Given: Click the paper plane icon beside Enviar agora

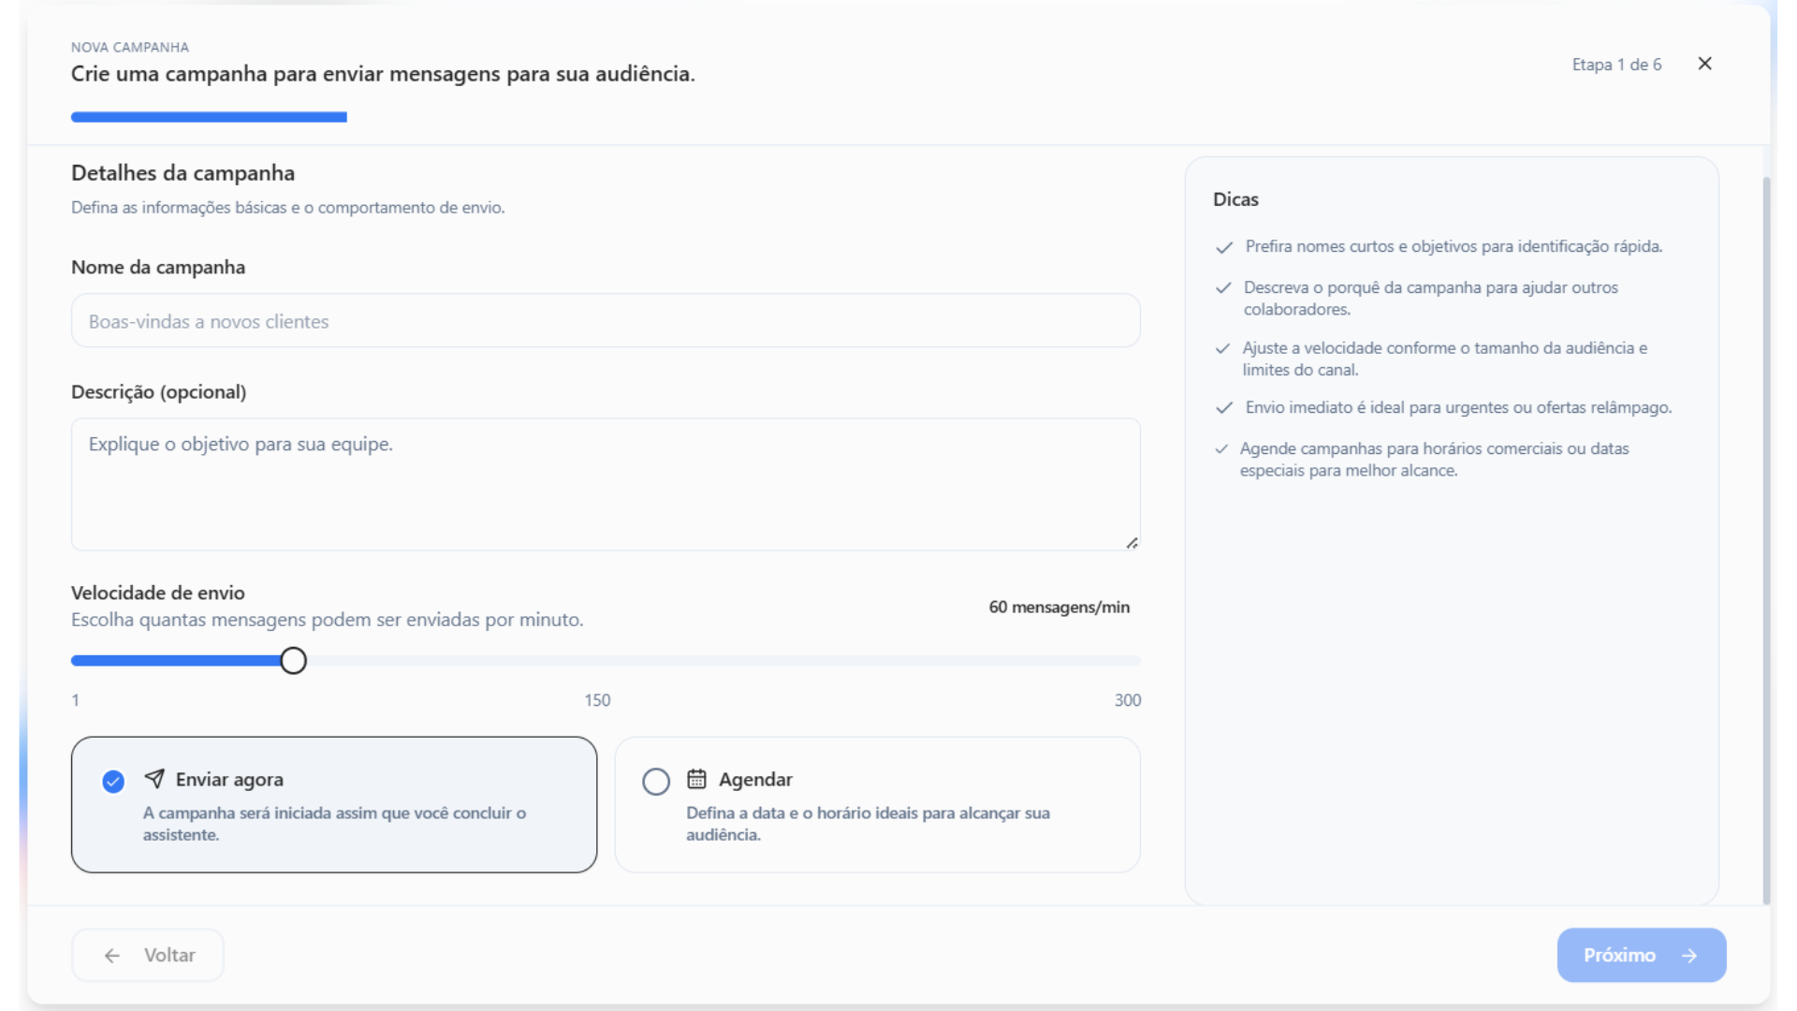Looking at the screenshot, I should 154,779.
